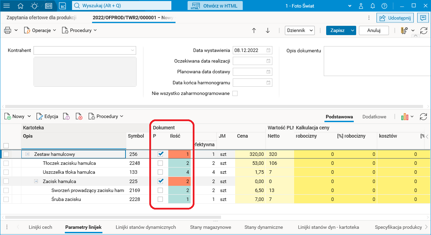Move to previous document with up arrow
431x235 pixels.
[x=254, y=30]
